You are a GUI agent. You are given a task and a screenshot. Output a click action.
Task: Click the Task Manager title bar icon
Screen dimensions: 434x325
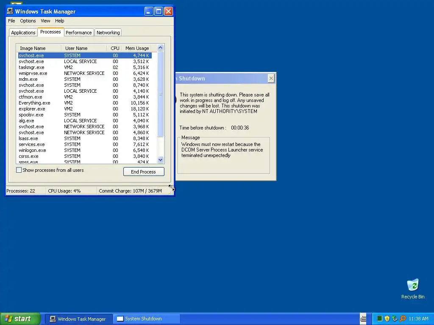click(x=10, y=11)
